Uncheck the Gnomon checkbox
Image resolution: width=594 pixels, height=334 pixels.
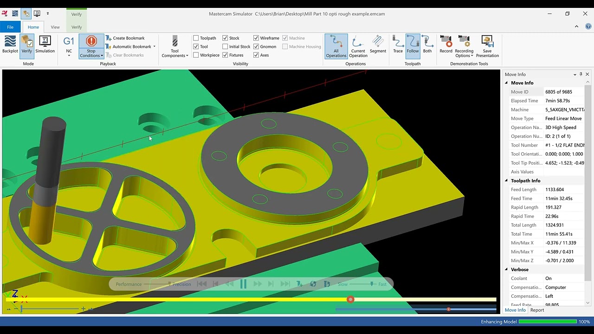[256, 46]
